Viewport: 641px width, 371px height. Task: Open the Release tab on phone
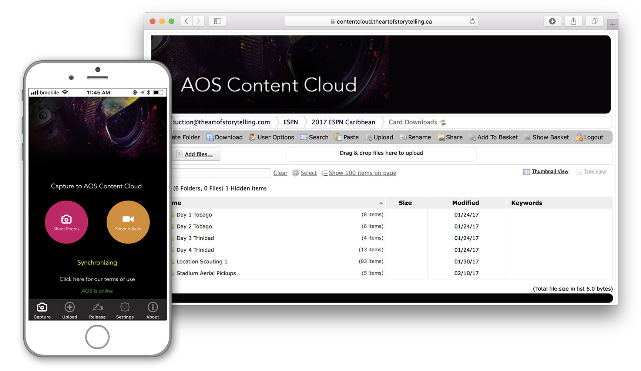97,310
